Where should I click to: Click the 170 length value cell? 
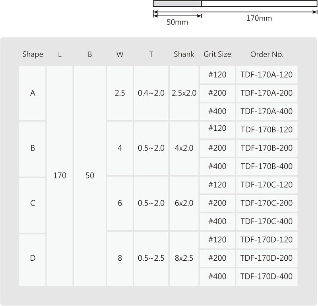[60, 175]
